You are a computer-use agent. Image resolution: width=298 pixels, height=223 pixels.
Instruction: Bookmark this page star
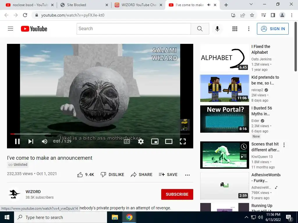tap(252, 15)
